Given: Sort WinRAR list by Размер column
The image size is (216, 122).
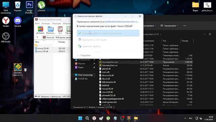Looking at the screenshot, I should coord(61,42).
